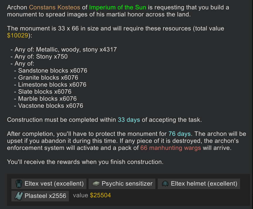
Task: Open Eltex vest (excellent) reward details
Action: (x=49, y=184)
